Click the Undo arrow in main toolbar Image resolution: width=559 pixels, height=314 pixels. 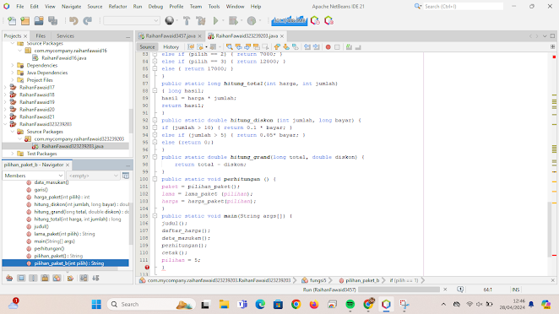73,21
